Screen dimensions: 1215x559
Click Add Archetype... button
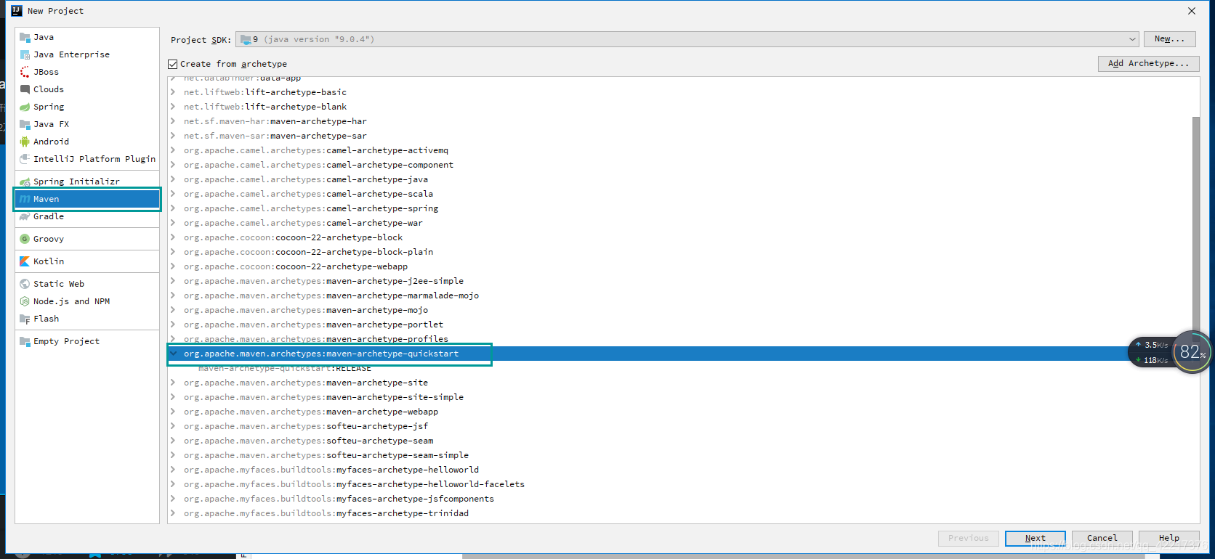click(1148, 64)
